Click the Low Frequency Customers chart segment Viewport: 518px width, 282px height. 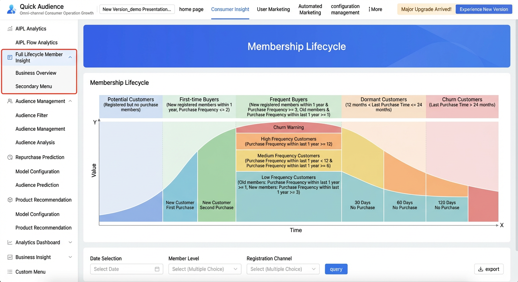tap(288, 196)
